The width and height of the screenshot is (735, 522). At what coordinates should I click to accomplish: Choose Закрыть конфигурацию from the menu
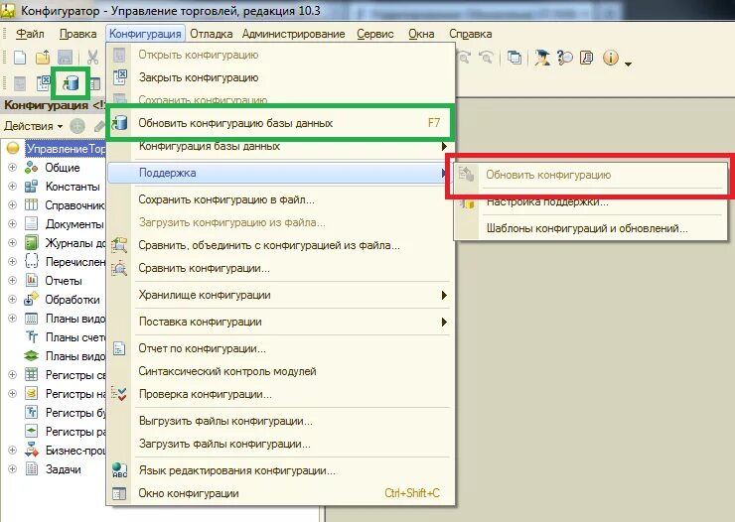280,77
